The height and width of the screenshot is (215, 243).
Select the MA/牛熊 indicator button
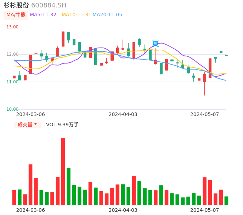click(x=16, y=15)
